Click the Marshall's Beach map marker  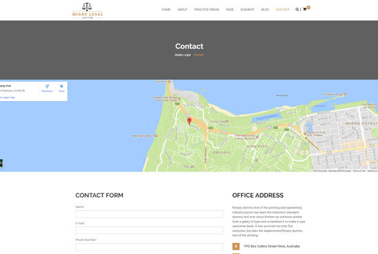click(156, 136)
